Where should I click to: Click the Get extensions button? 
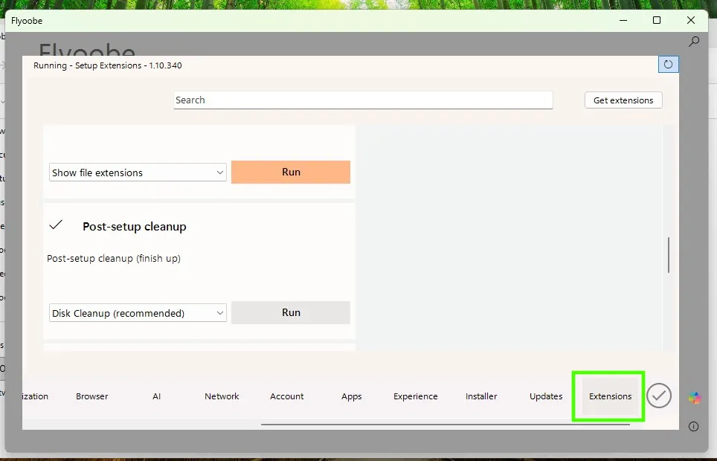pos(623,100)
